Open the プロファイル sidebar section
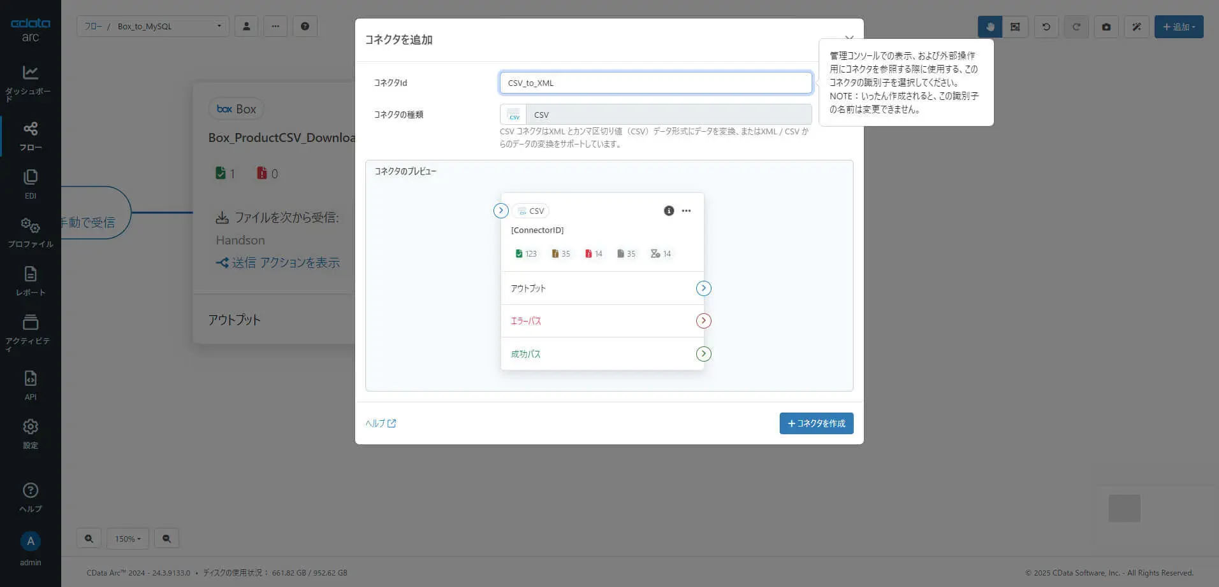Image resolution: width=1219 pixels, height=587 pixels. coord(30,233)
